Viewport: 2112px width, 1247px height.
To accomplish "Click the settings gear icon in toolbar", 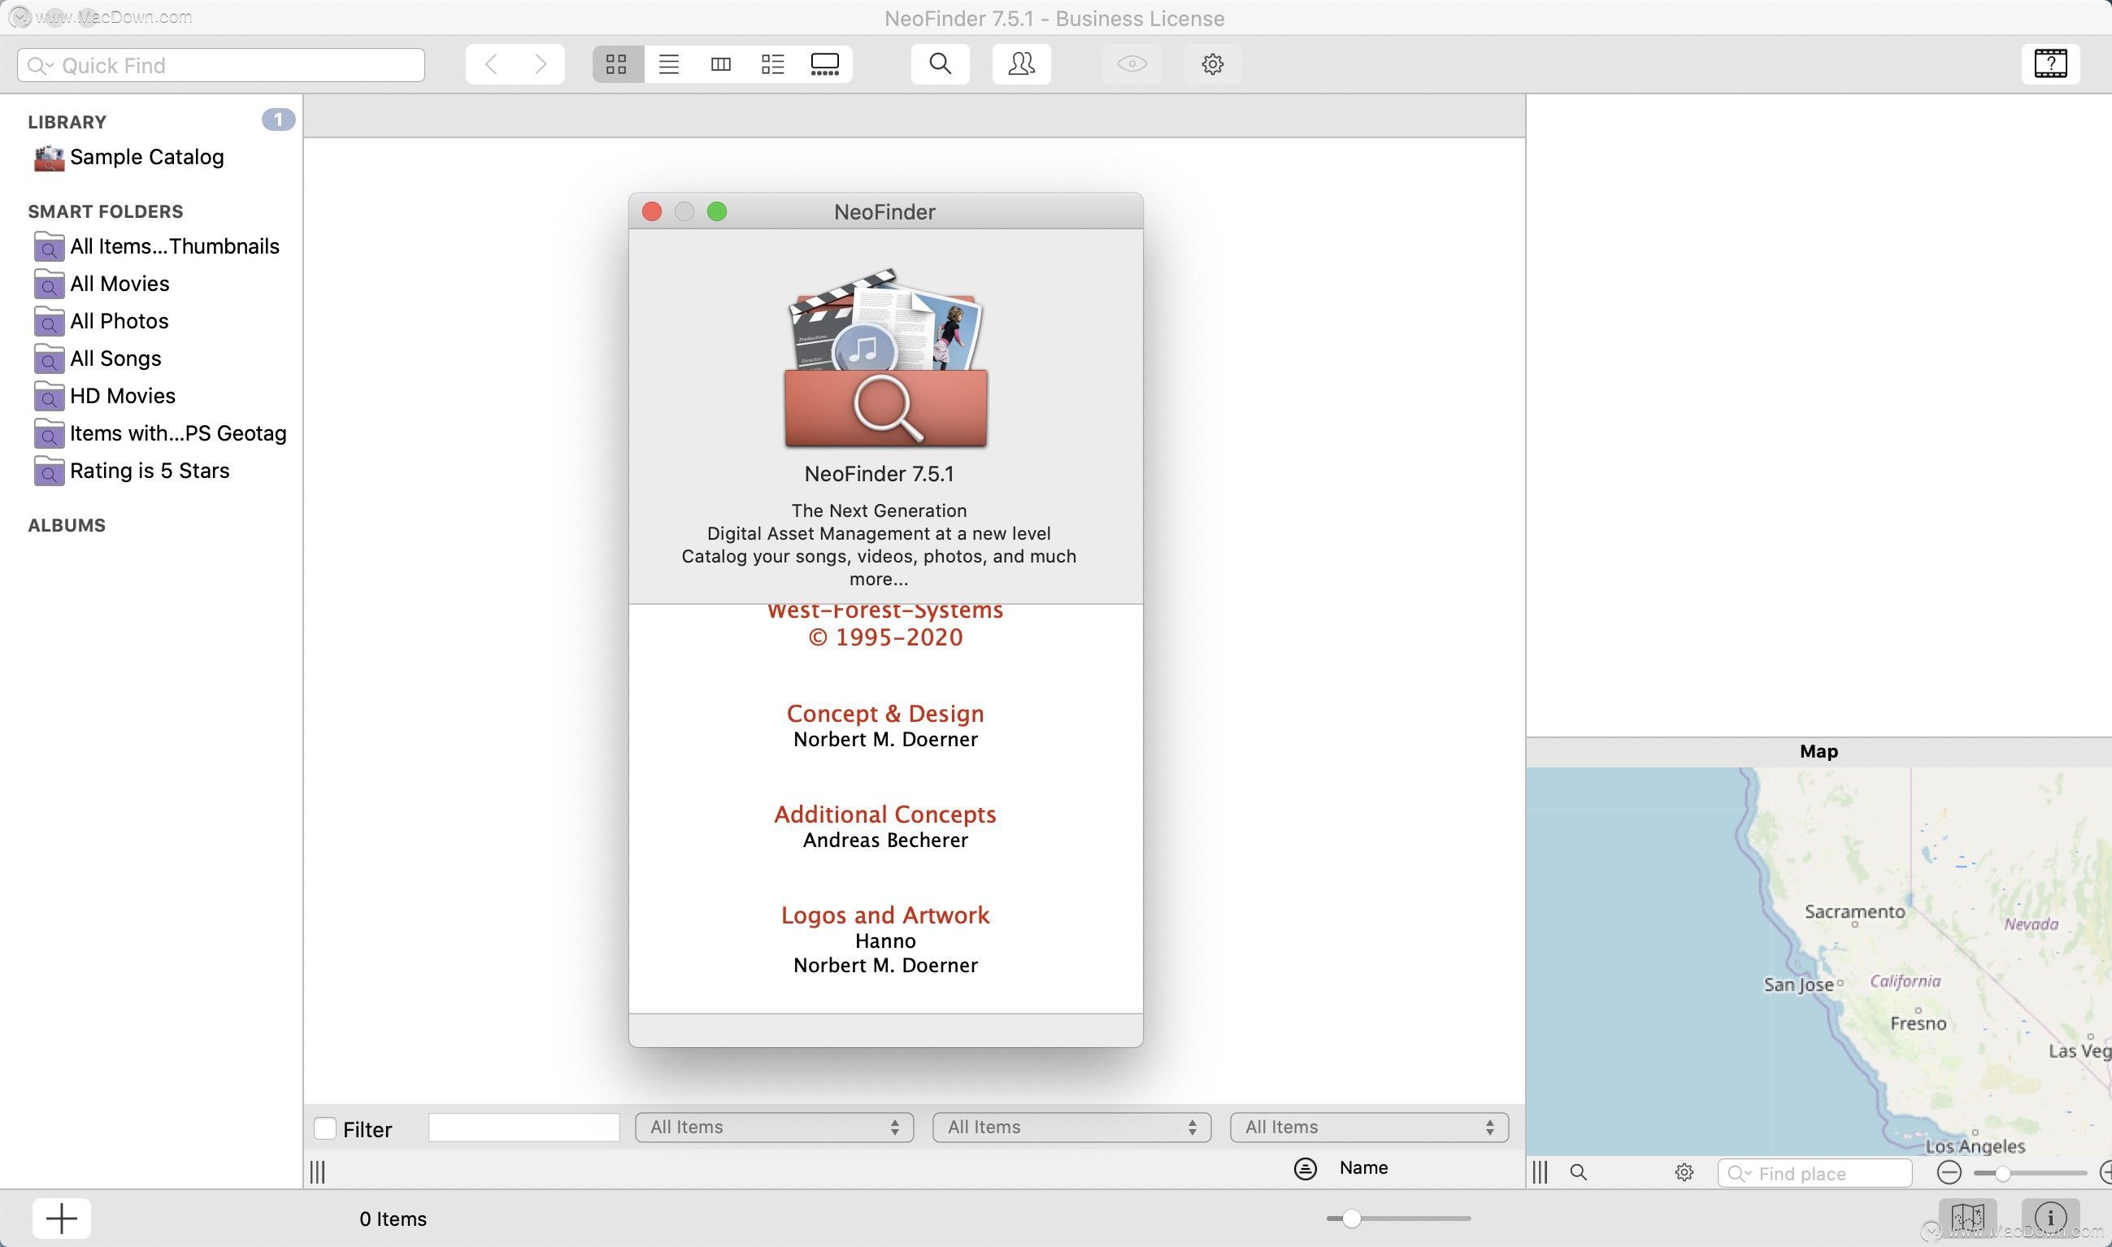I will 1213,63.
